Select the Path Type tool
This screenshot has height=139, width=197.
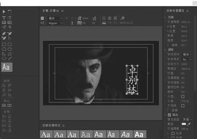4,27
